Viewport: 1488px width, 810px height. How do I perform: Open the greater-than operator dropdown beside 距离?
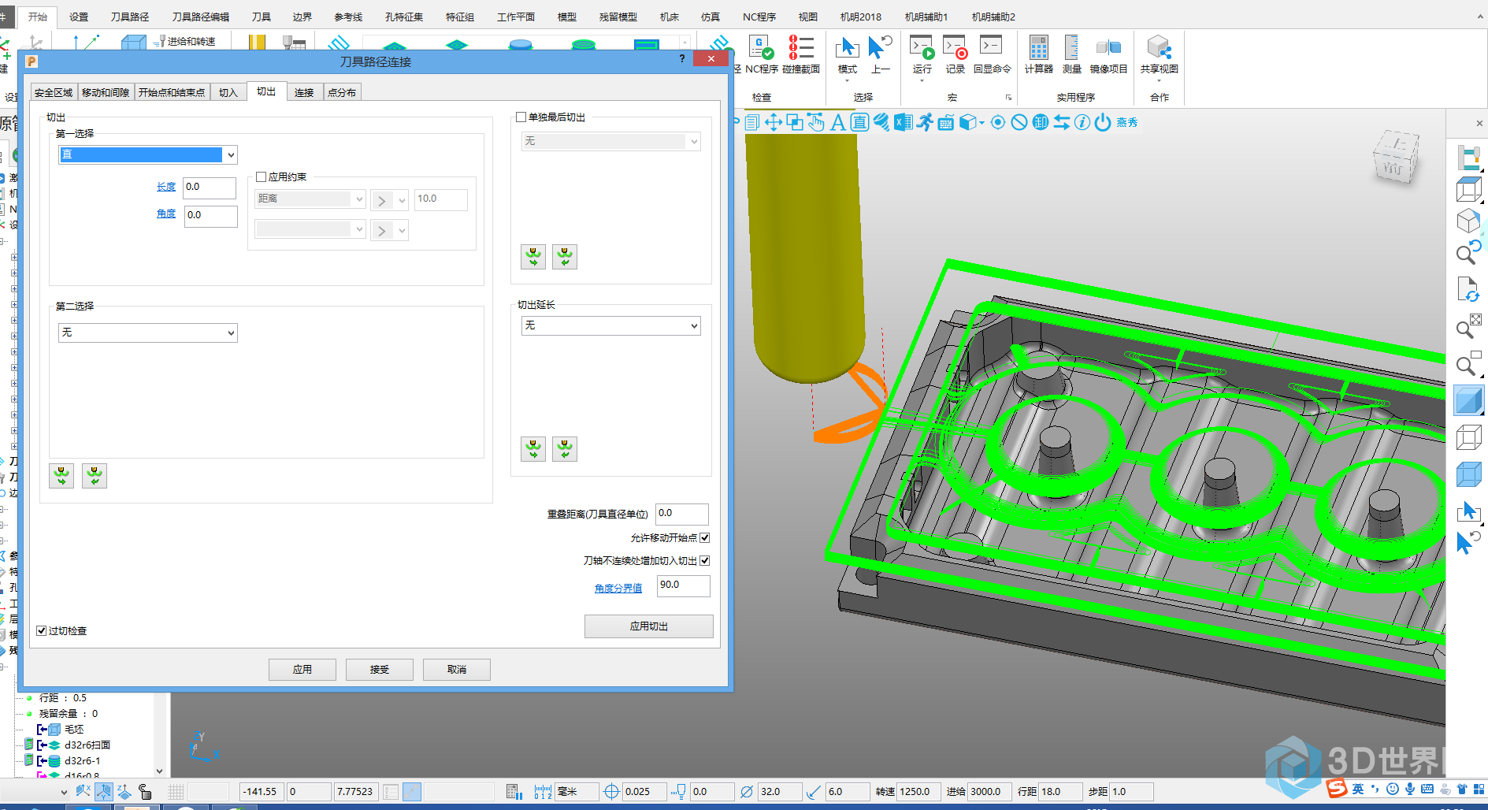pos(389,200)
